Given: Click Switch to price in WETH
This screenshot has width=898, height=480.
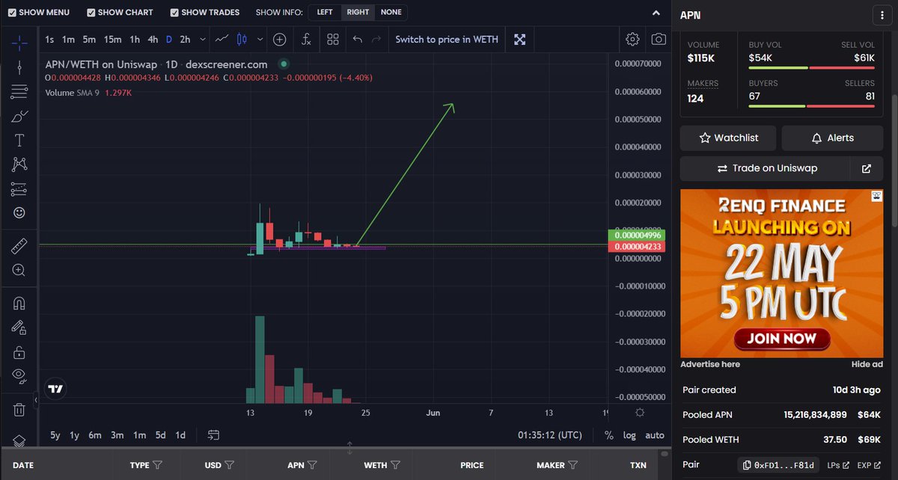Looking at the screenshot, I should click(447, 39).
